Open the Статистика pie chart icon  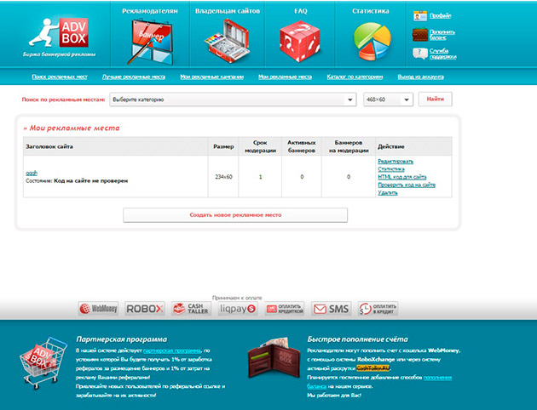[372, 41]
